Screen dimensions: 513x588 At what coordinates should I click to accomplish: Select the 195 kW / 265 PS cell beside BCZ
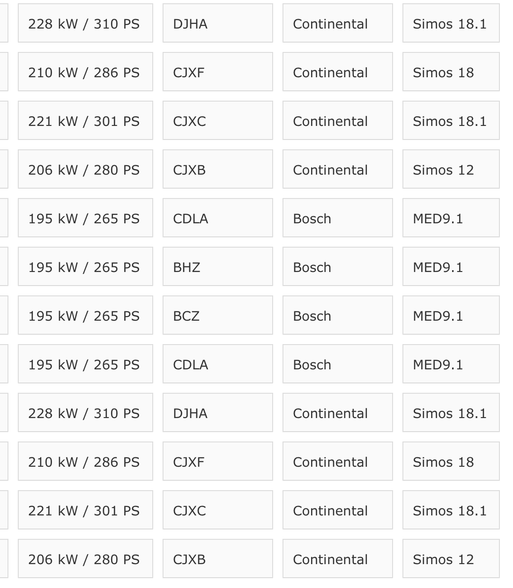click(85, 315)
